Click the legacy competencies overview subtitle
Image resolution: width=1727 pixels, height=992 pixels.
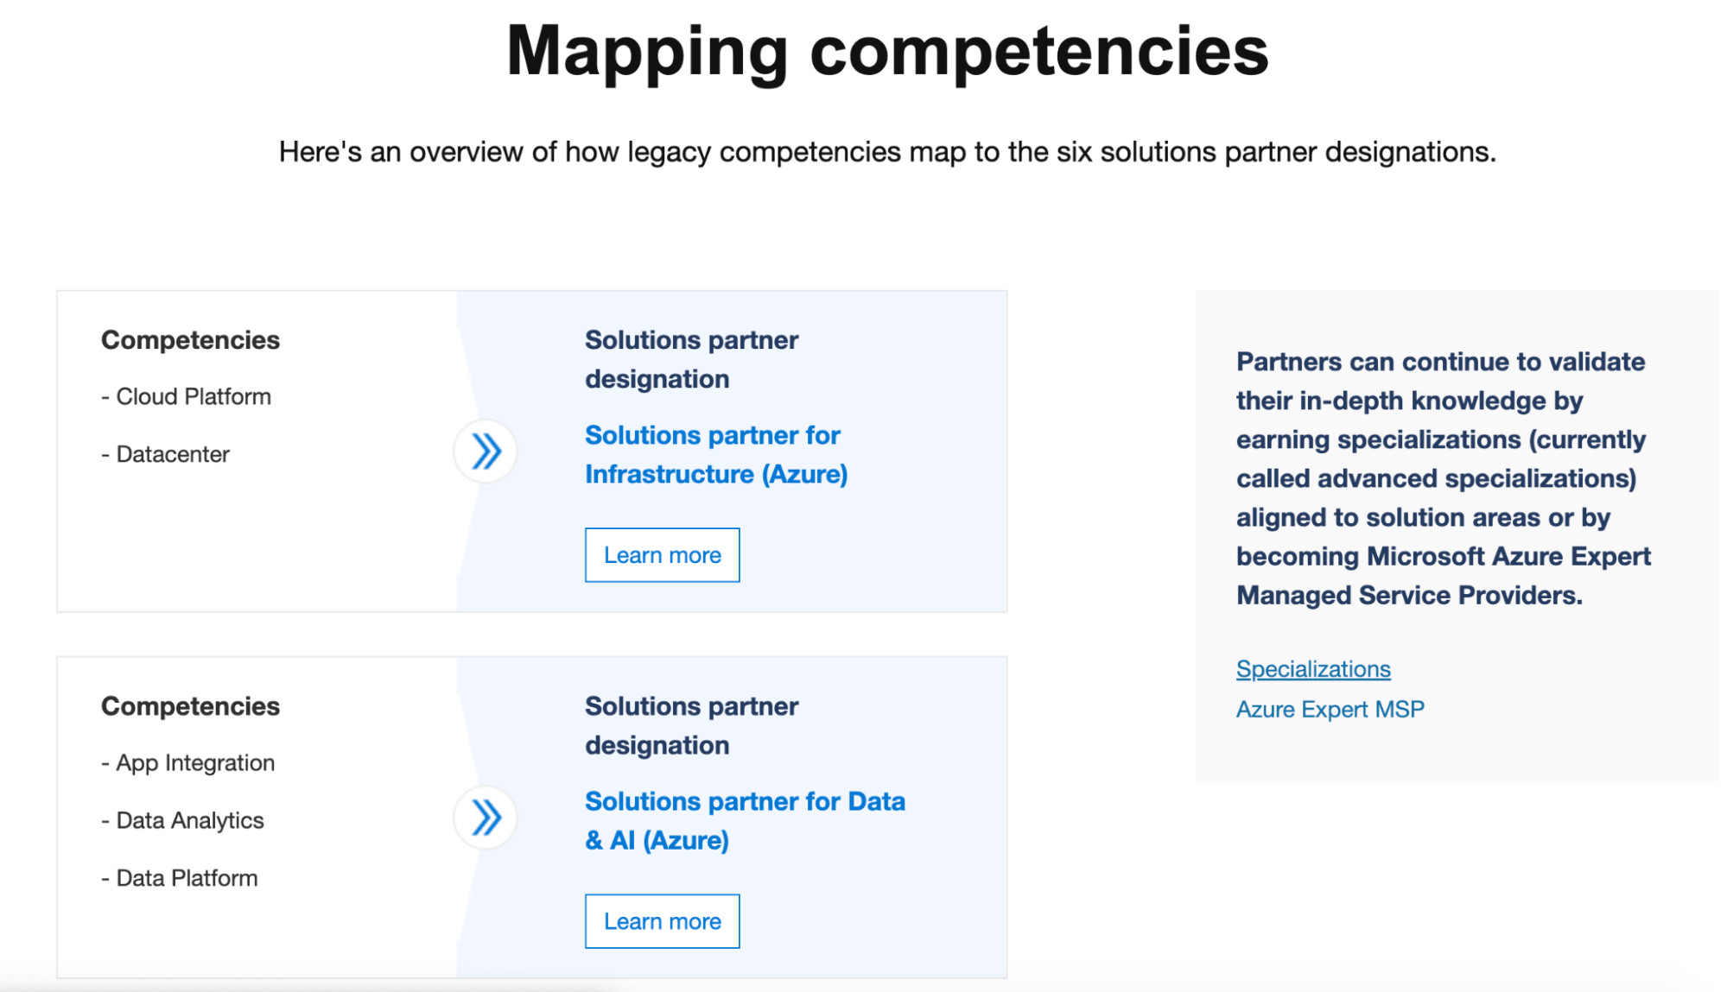point(887,152)
